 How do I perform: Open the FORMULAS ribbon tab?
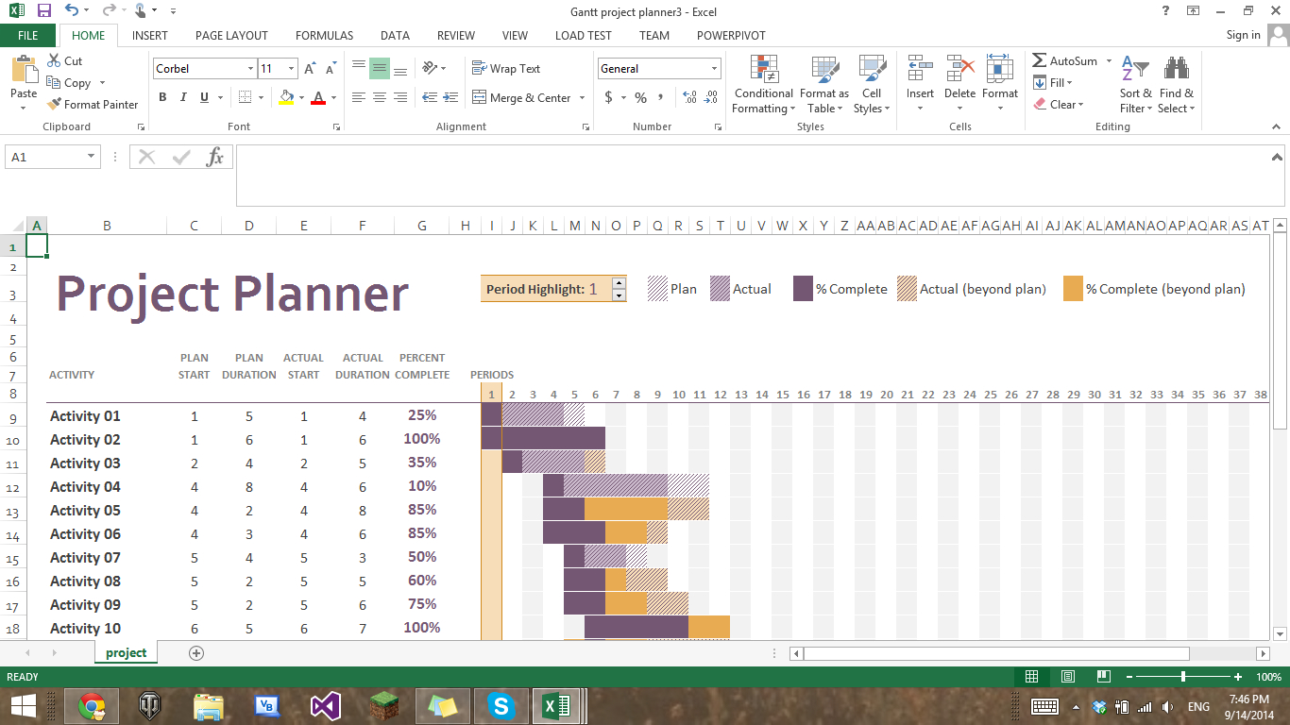click(x=324, y=35)
